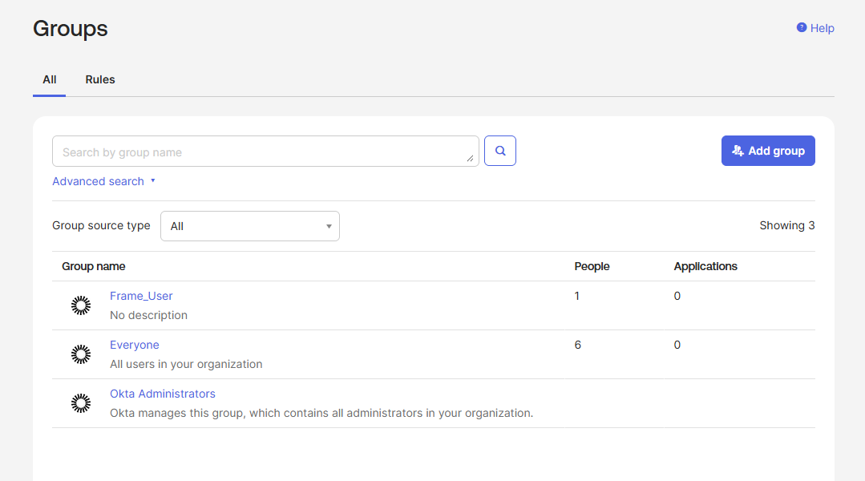Click the people-plus icon in Add group
This screenshot has height=481, width=865.
point(738,151)
